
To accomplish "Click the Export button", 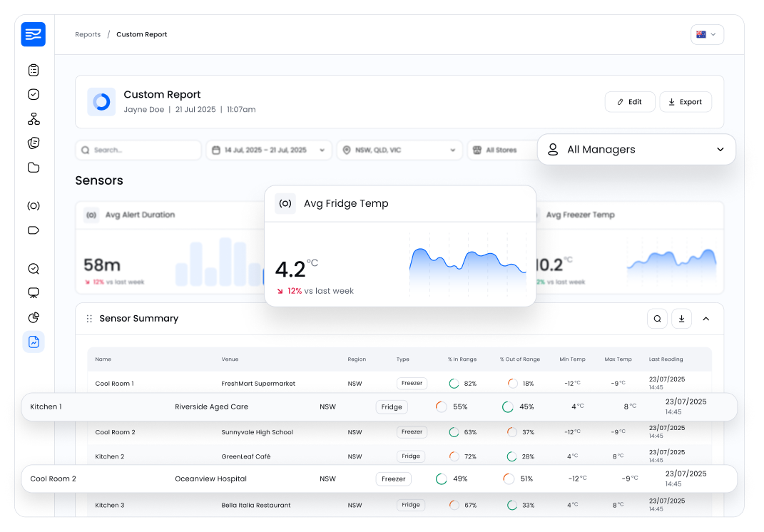I will point(685,102).
